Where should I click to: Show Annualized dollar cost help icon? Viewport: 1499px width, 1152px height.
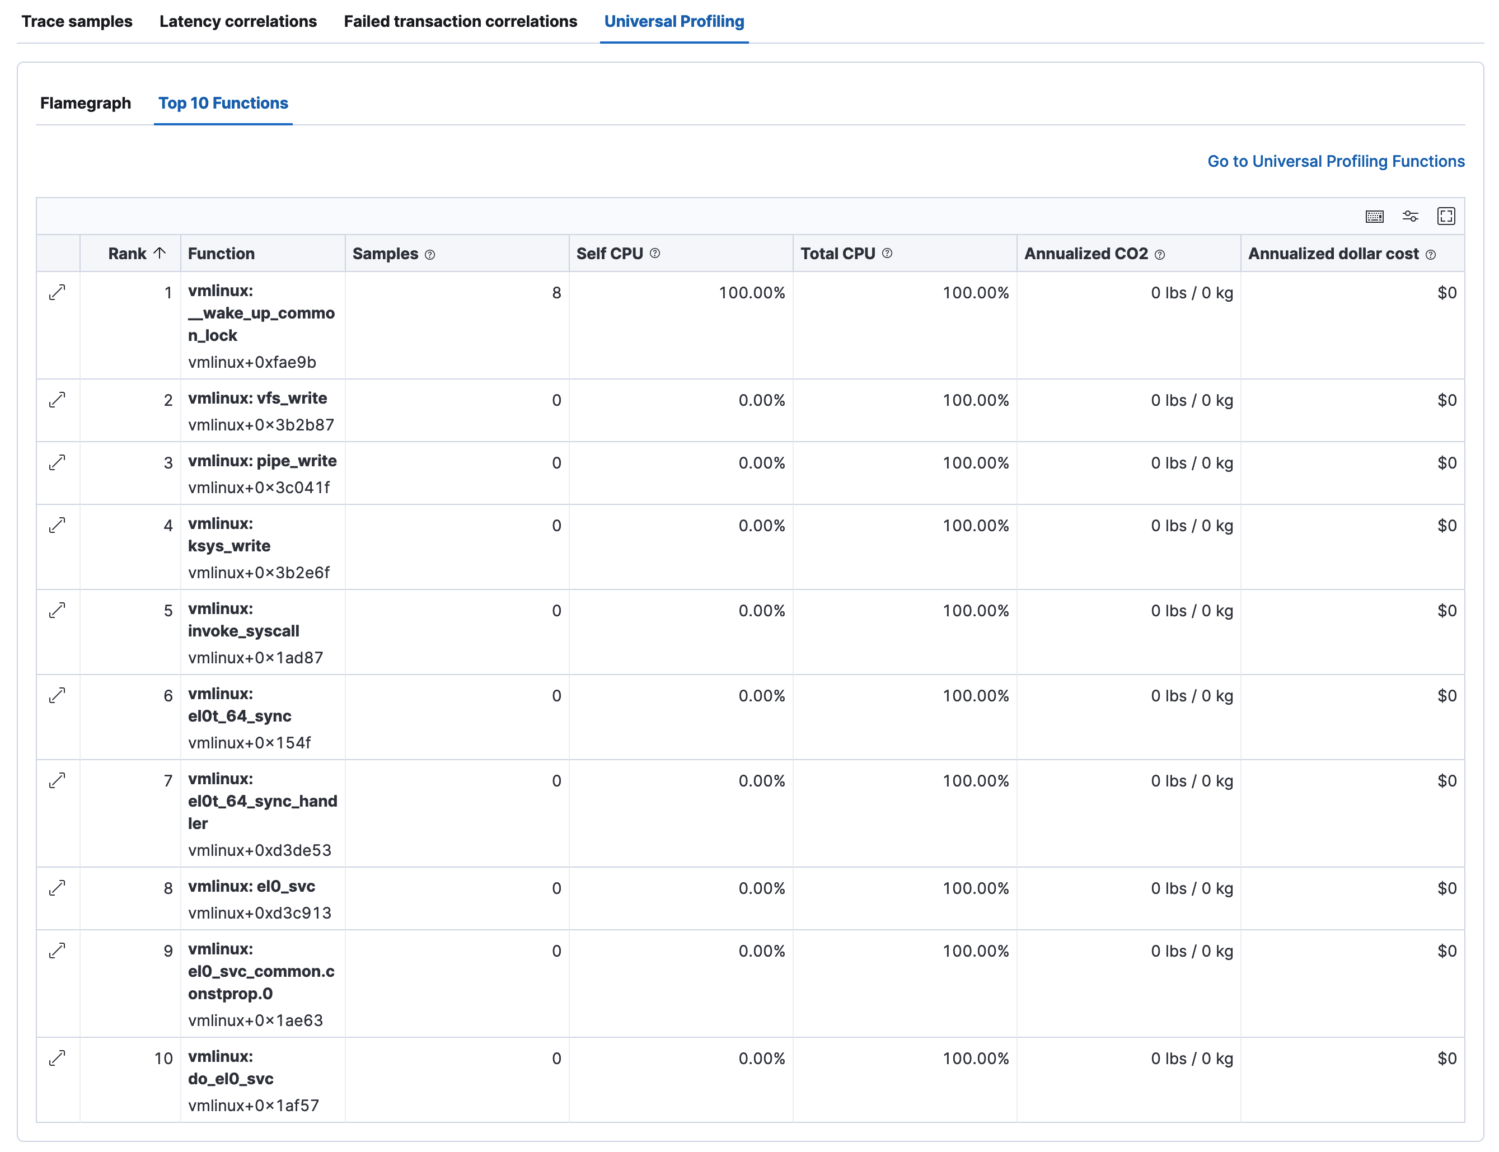pos(1430,255)
